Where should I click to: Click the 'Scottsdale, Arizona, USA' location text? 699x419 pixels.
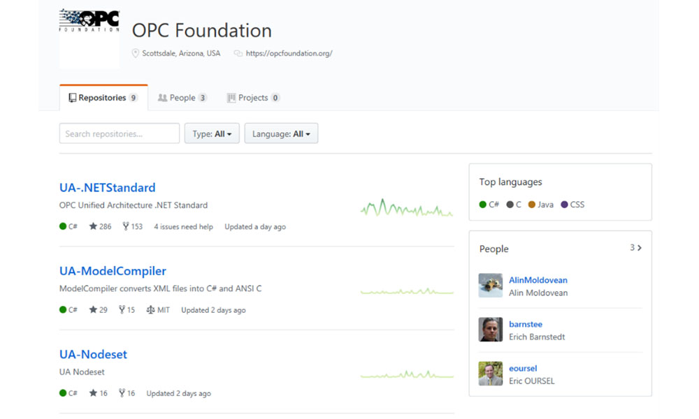(x=181, y=54)
